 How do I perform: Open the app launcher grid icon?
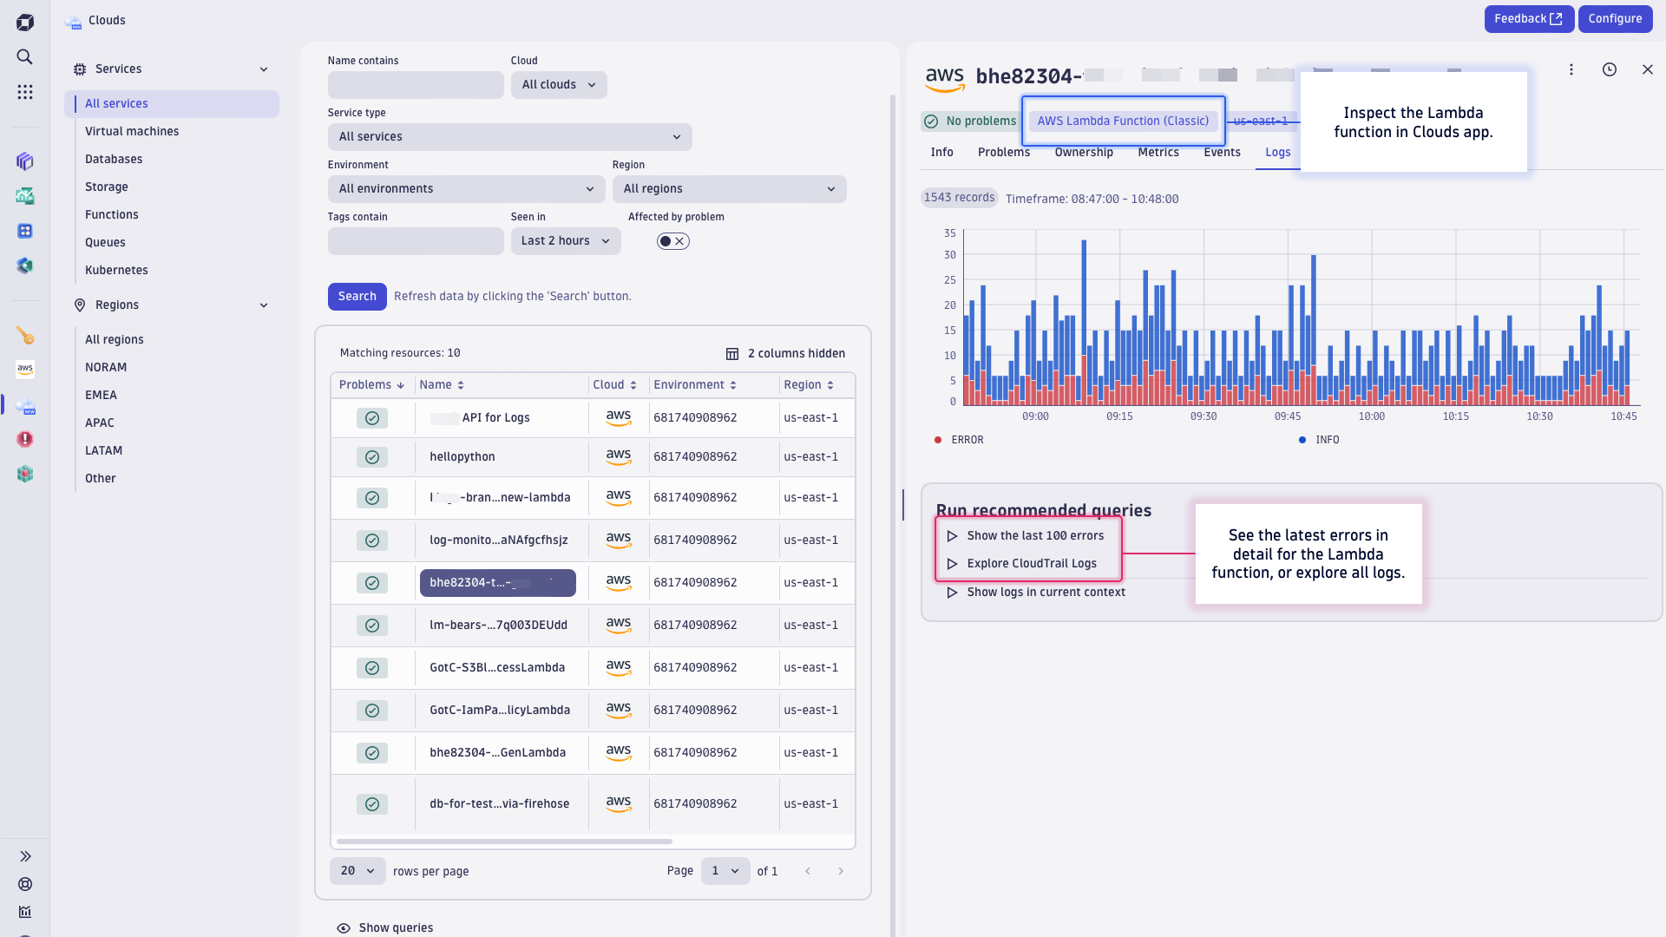(x=24, y=91)
